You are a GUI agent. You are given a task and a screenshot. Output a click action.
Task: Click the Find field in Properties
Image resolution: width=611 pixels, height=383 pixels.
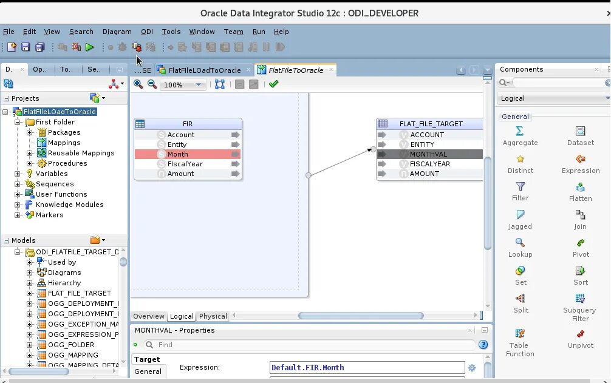point(310,345)
